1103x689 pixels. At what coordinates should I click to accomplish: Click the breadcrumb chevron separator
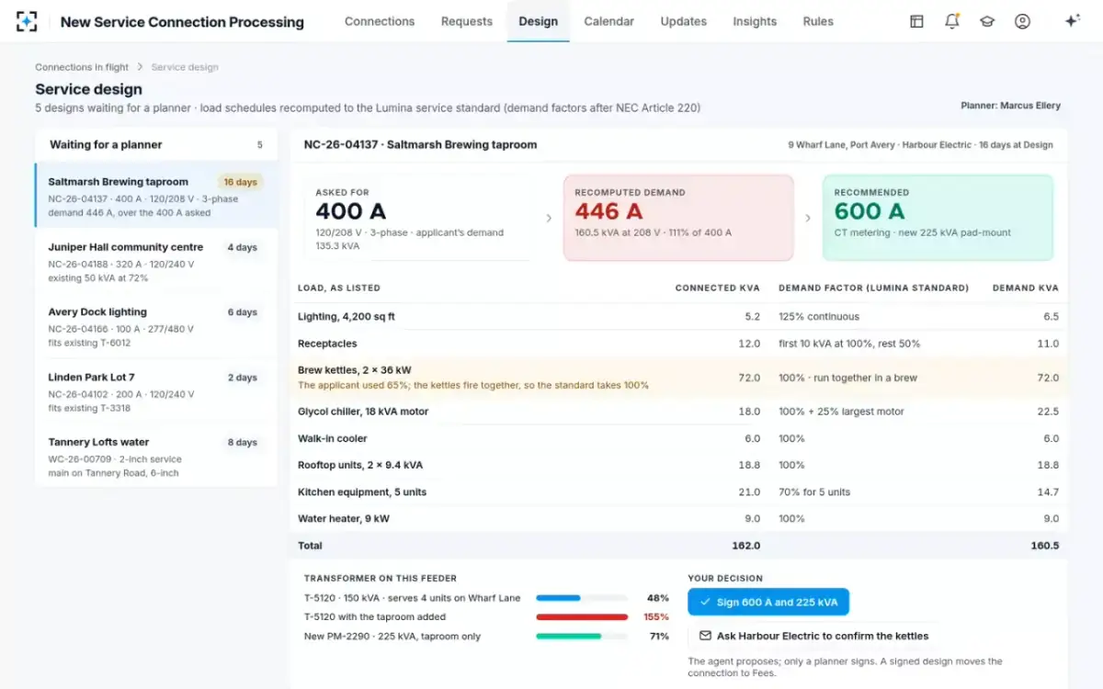[140, 67]
